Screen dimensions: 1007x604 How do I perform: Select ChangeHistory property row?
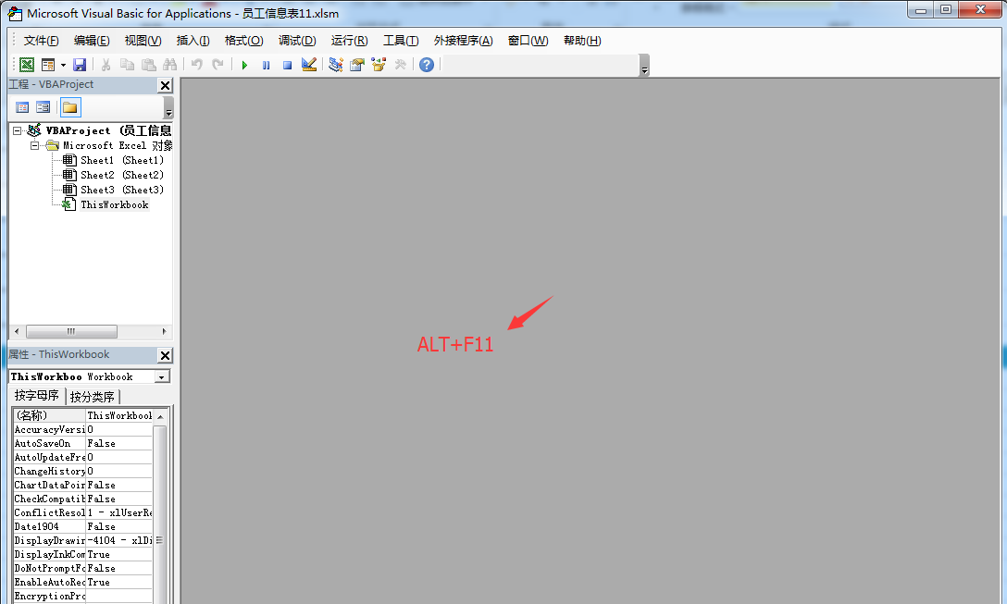83,471
